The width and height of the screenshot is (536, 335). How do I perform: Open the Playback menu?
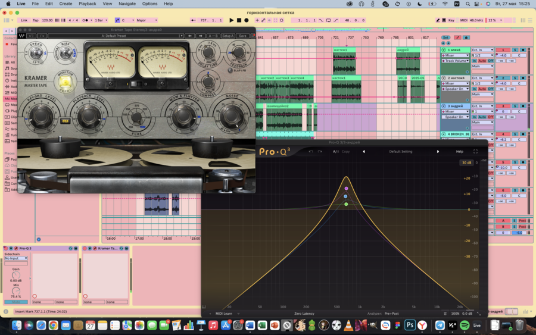pyautogui.click(x=88, y=4)
